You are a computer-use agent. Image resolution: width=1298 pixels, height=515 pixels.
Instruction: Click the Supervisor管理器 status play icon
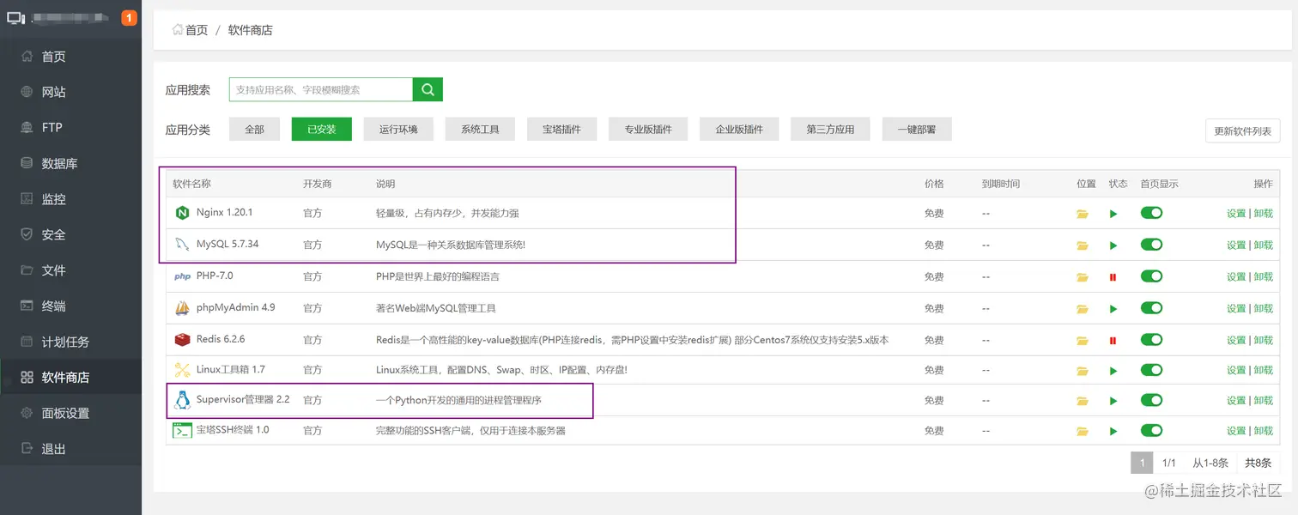1113,401
